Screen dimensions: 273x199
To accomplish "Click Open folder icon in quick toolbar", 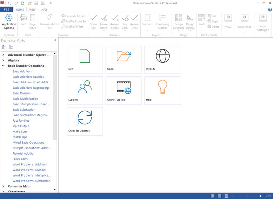I will pyautogui.click(x=30, y=3).
